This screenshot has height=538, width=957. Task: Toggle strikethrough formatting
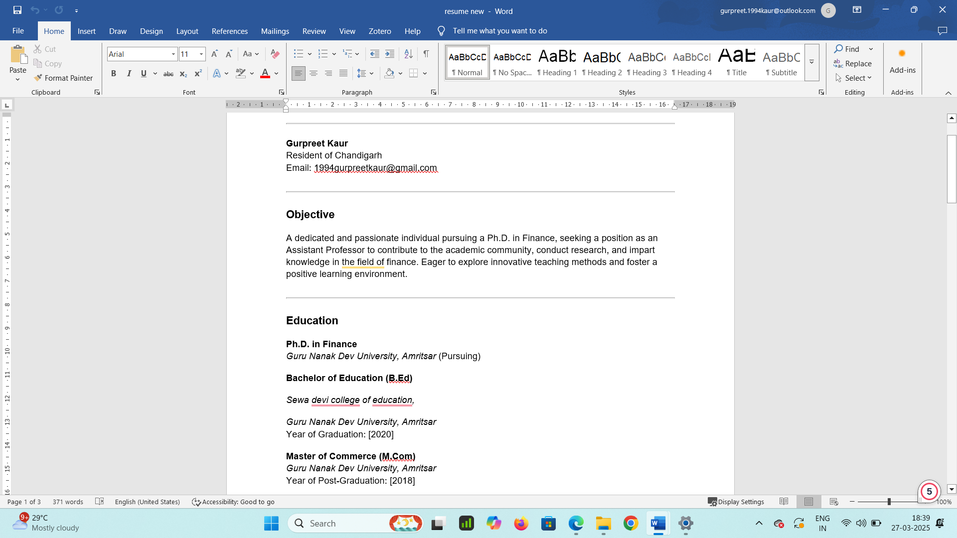tap(168, 73)
